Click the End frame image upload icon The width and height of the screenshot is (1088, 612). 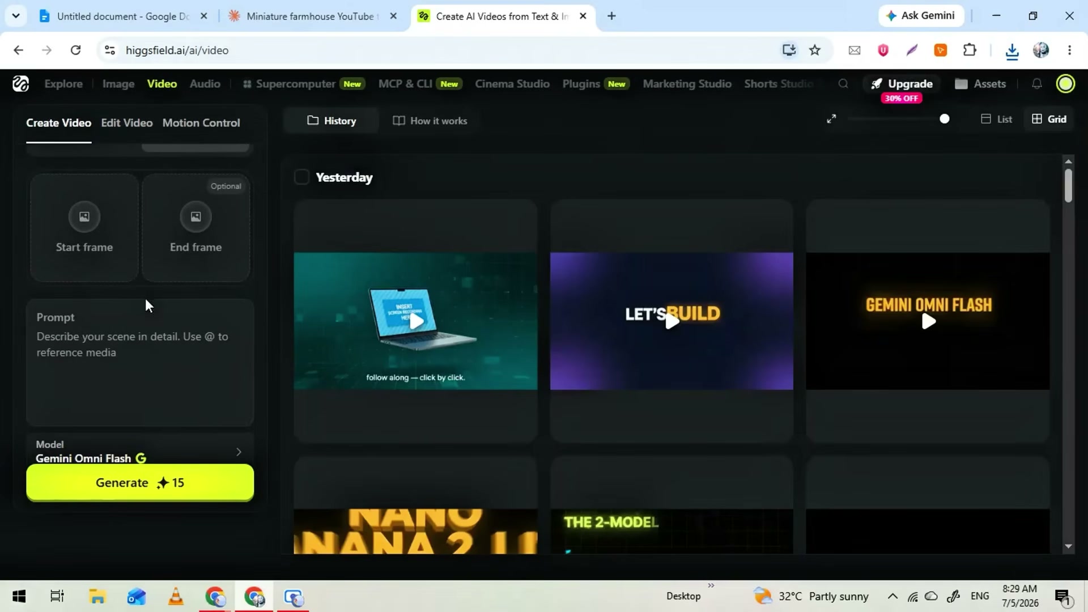pos(195,216)
